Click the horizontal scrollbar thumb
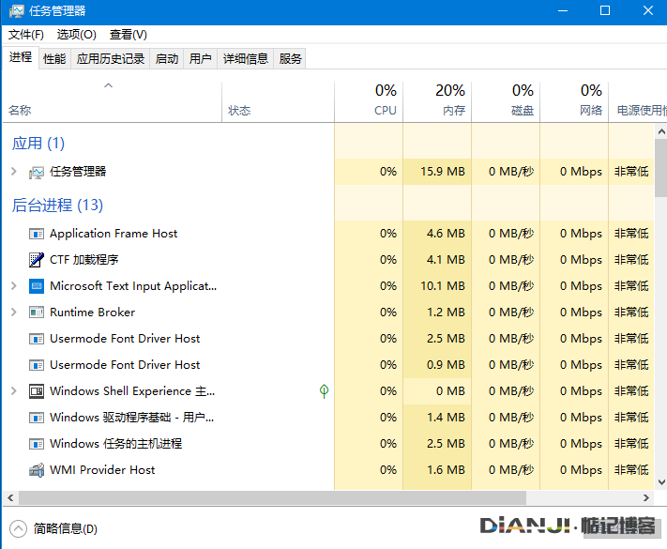The height and width of the screenshot is (549, 667). click(272, 497)
